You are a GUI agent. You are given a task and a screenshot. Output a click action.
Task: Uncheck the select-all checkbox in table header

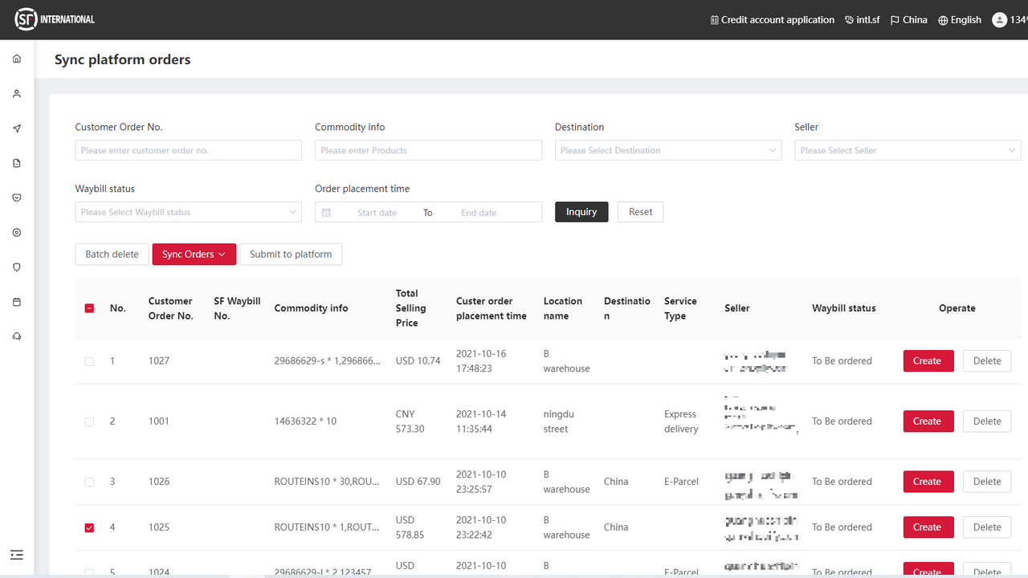pos(89,307)
